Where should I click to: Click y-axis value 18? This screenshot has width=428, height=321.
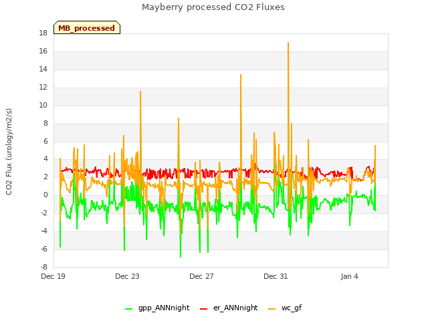[x=43, y=33]
